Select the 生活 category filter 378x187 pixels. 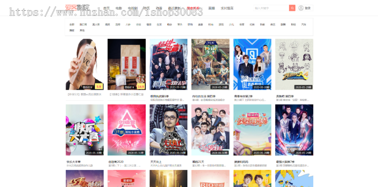pyautogui.click(x=159, y=25)
